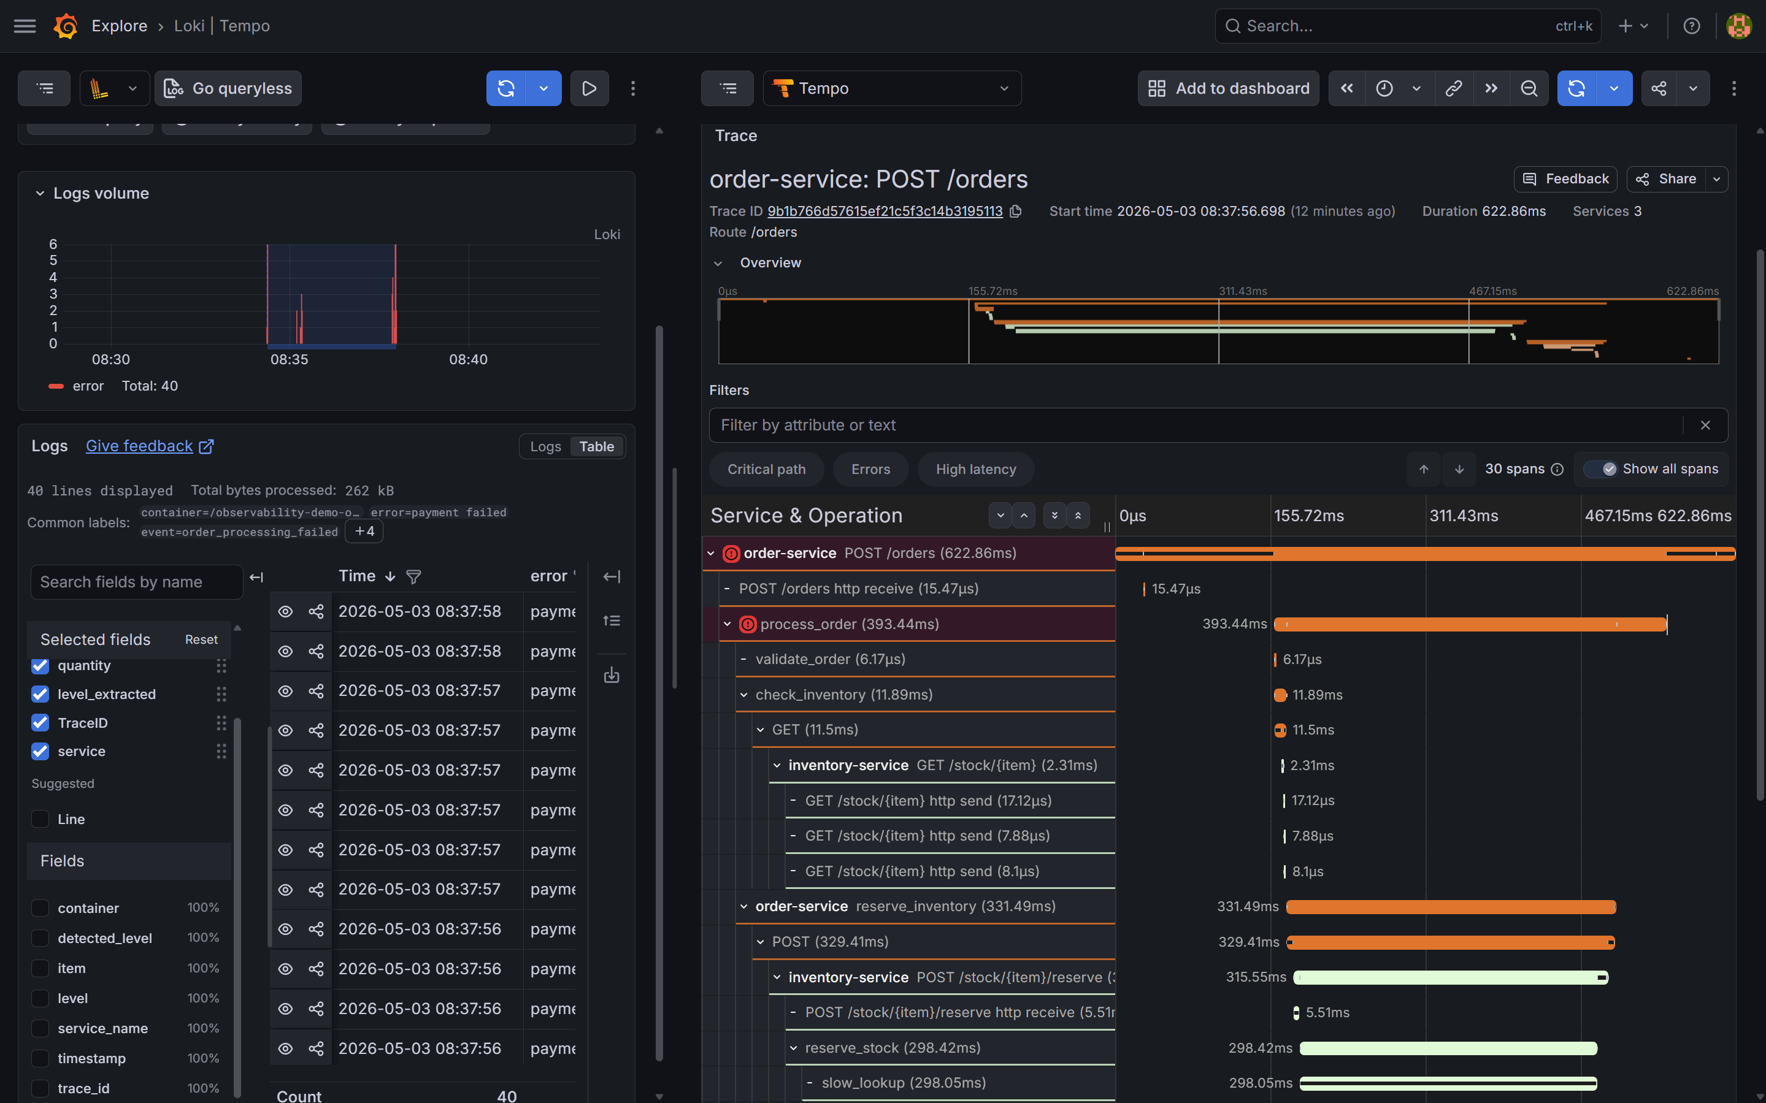Click Add to dashboard button

click(1228, 88)
